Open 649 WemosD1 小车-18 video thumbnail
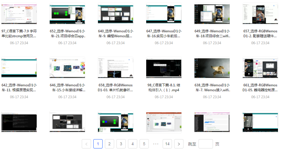 212,14
